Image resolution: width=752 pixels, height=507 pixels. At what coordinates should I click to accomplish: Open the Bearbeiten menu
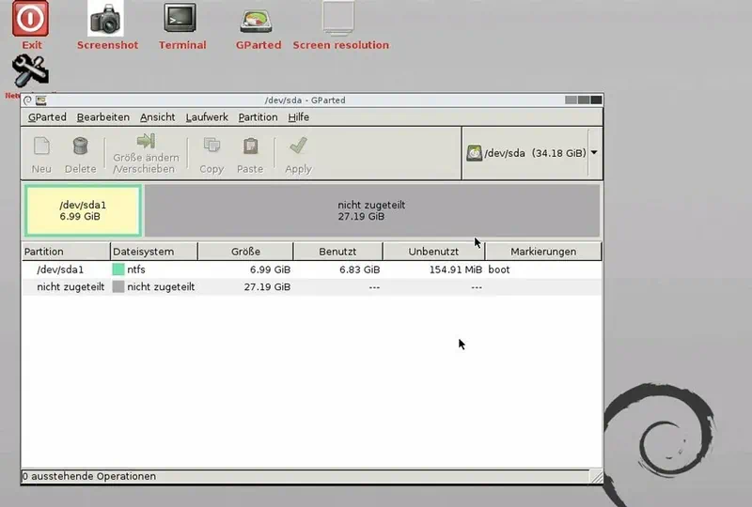(103, 117)
